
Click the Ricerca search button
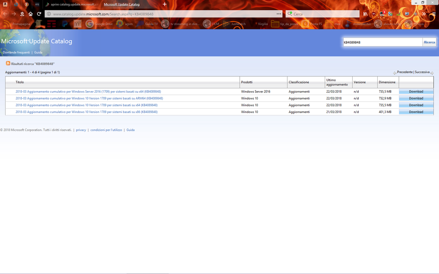(x=429, y=42)
